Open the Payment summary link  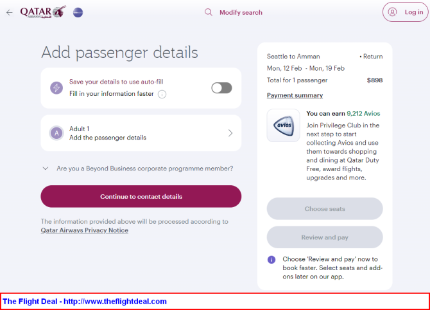click(x=295, y=95)
